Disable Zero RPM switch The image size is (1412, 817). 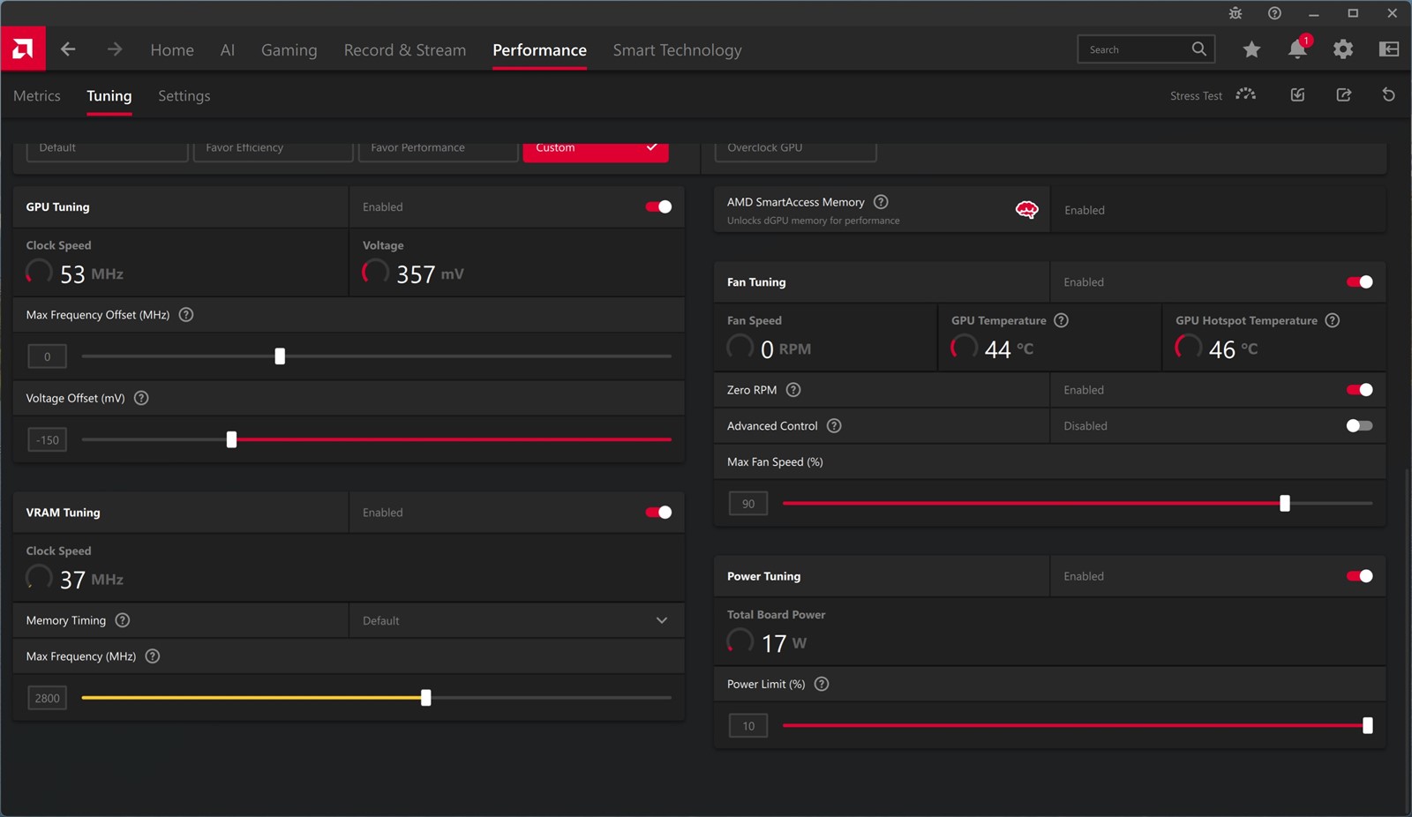pyautogui.click(x=1359, y=390)
